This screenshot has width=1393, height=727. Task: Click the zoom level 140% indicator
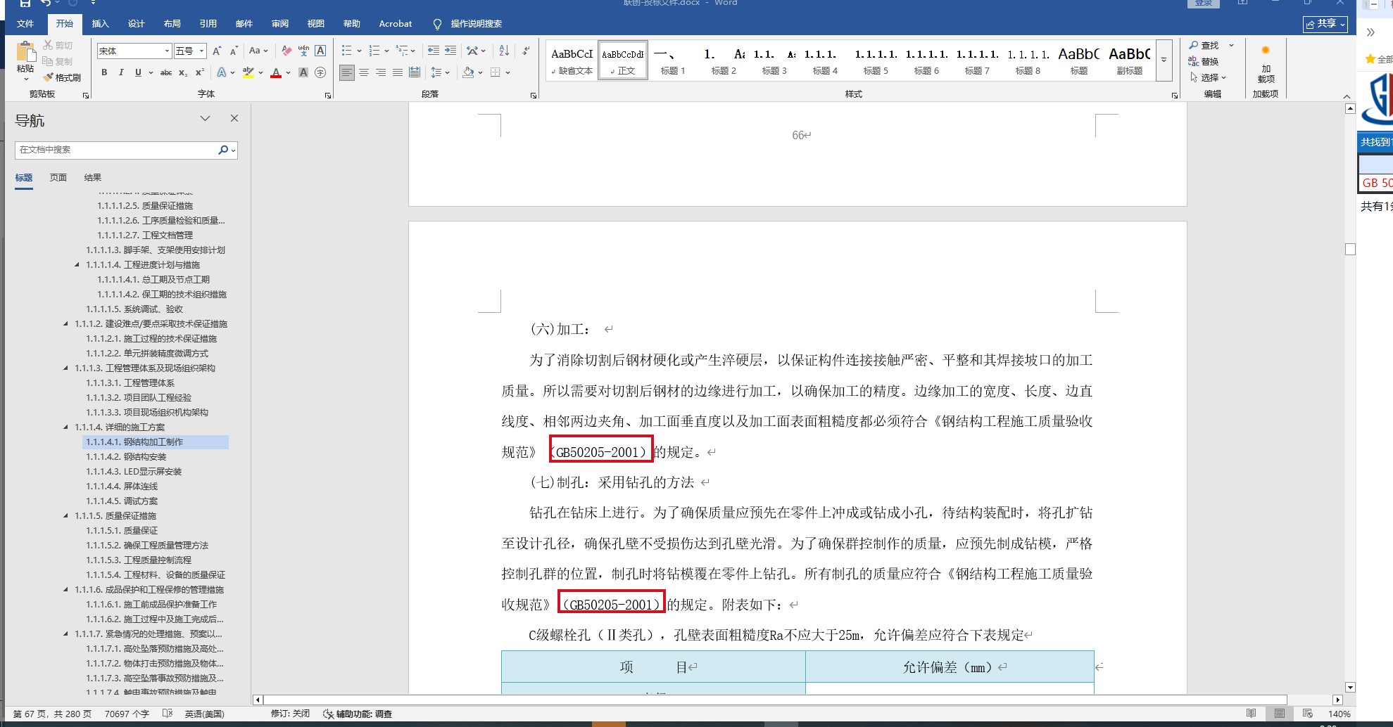click(x=1339, y=714)
